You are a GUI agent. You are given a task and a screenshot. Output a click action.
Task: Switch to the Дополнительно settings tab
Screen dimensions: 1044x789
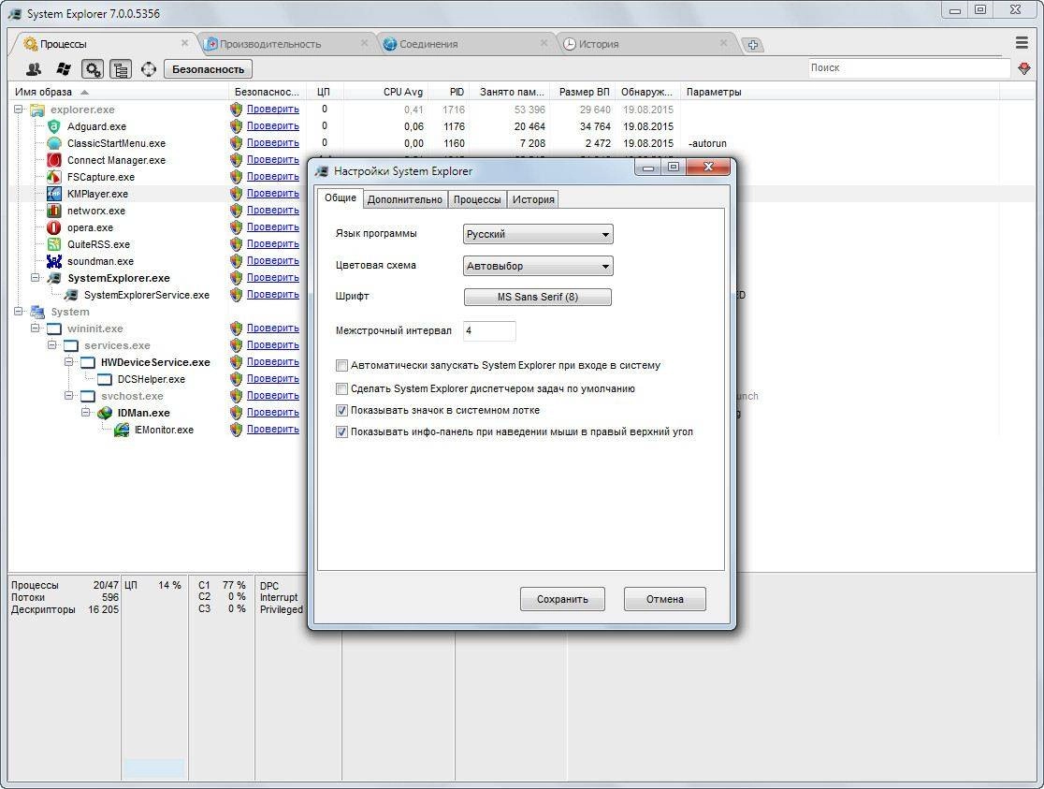(x=405, y=199)
